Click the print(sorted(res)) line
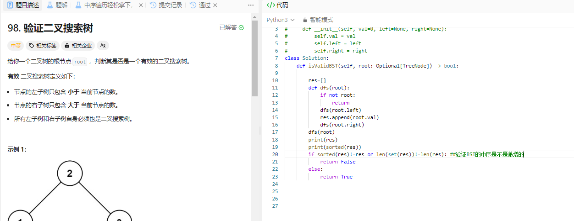The image size is (574, 221). [335, 147]
